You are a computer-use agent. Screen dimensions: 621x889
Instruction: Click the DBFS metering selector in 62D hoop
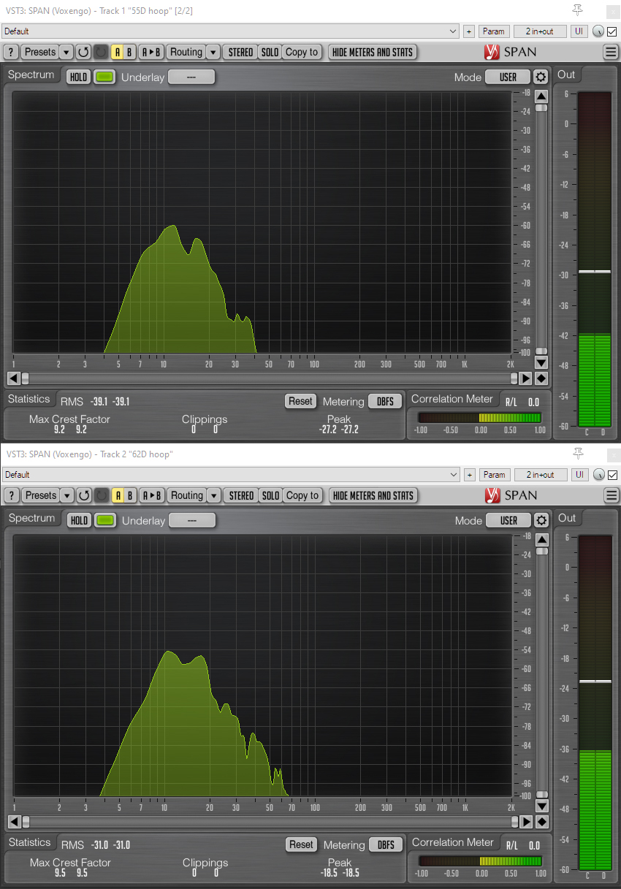pyautogui.click(x=386, y=844)
